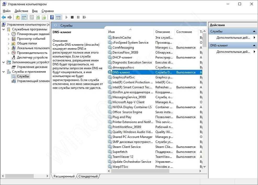Select the Диспетчер устройств tree item
The width and height of the screenshot is (258, 185).
point(32,57)
